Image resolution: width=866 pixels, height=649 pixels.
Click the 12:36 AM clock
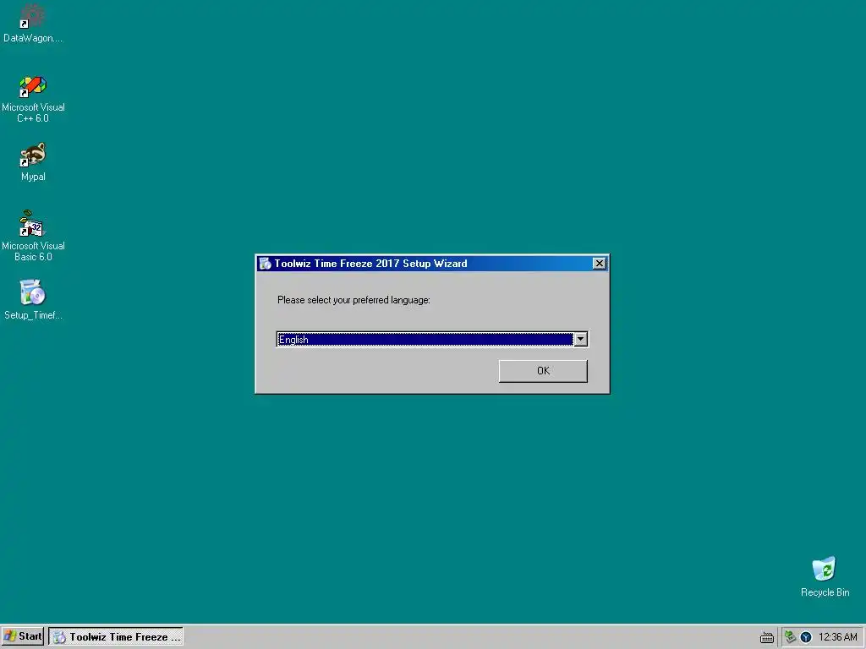[x=837, y=637]
